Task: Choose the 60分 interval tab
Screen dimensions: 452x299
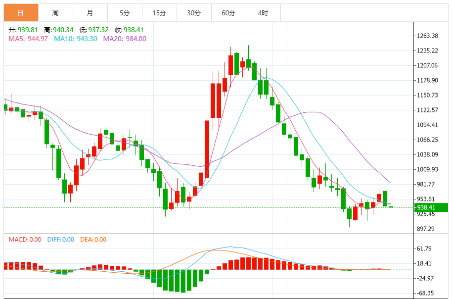Action: coord(228,13)
